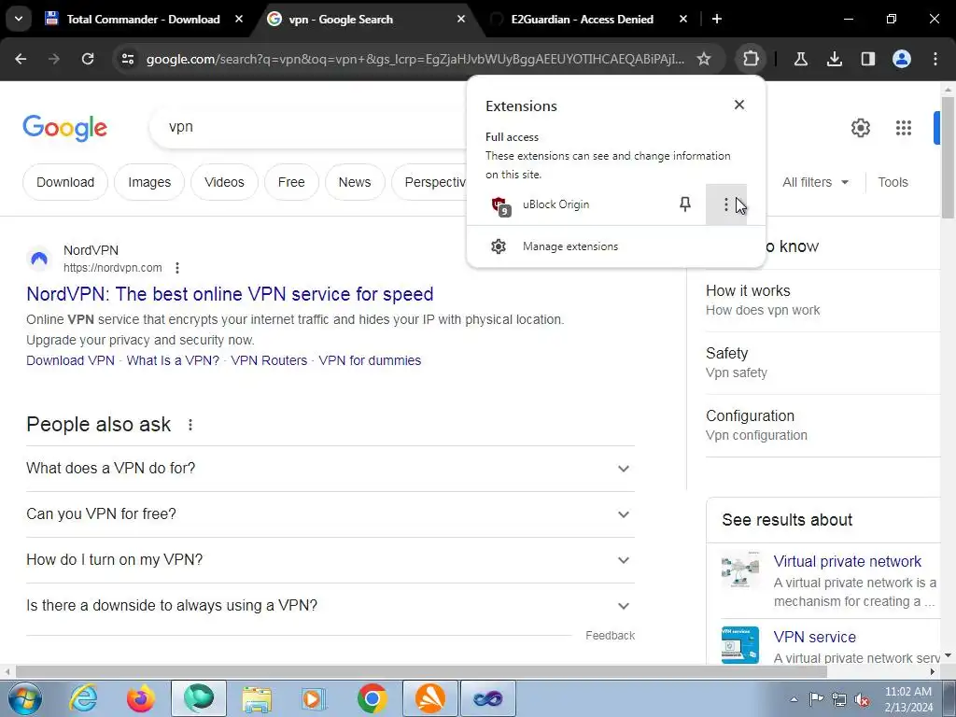Open Chrome Labs flask icon
The width and height of the screenshot is (956, 717).
click(800, 59)
